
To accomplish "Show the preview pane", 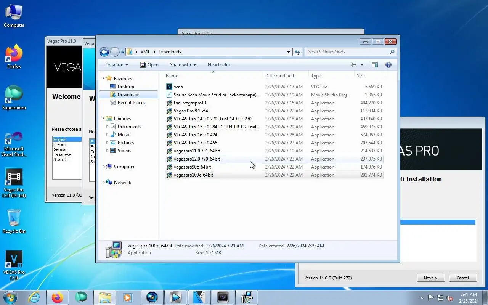I will pyautogui.click(x=375, y=65).
